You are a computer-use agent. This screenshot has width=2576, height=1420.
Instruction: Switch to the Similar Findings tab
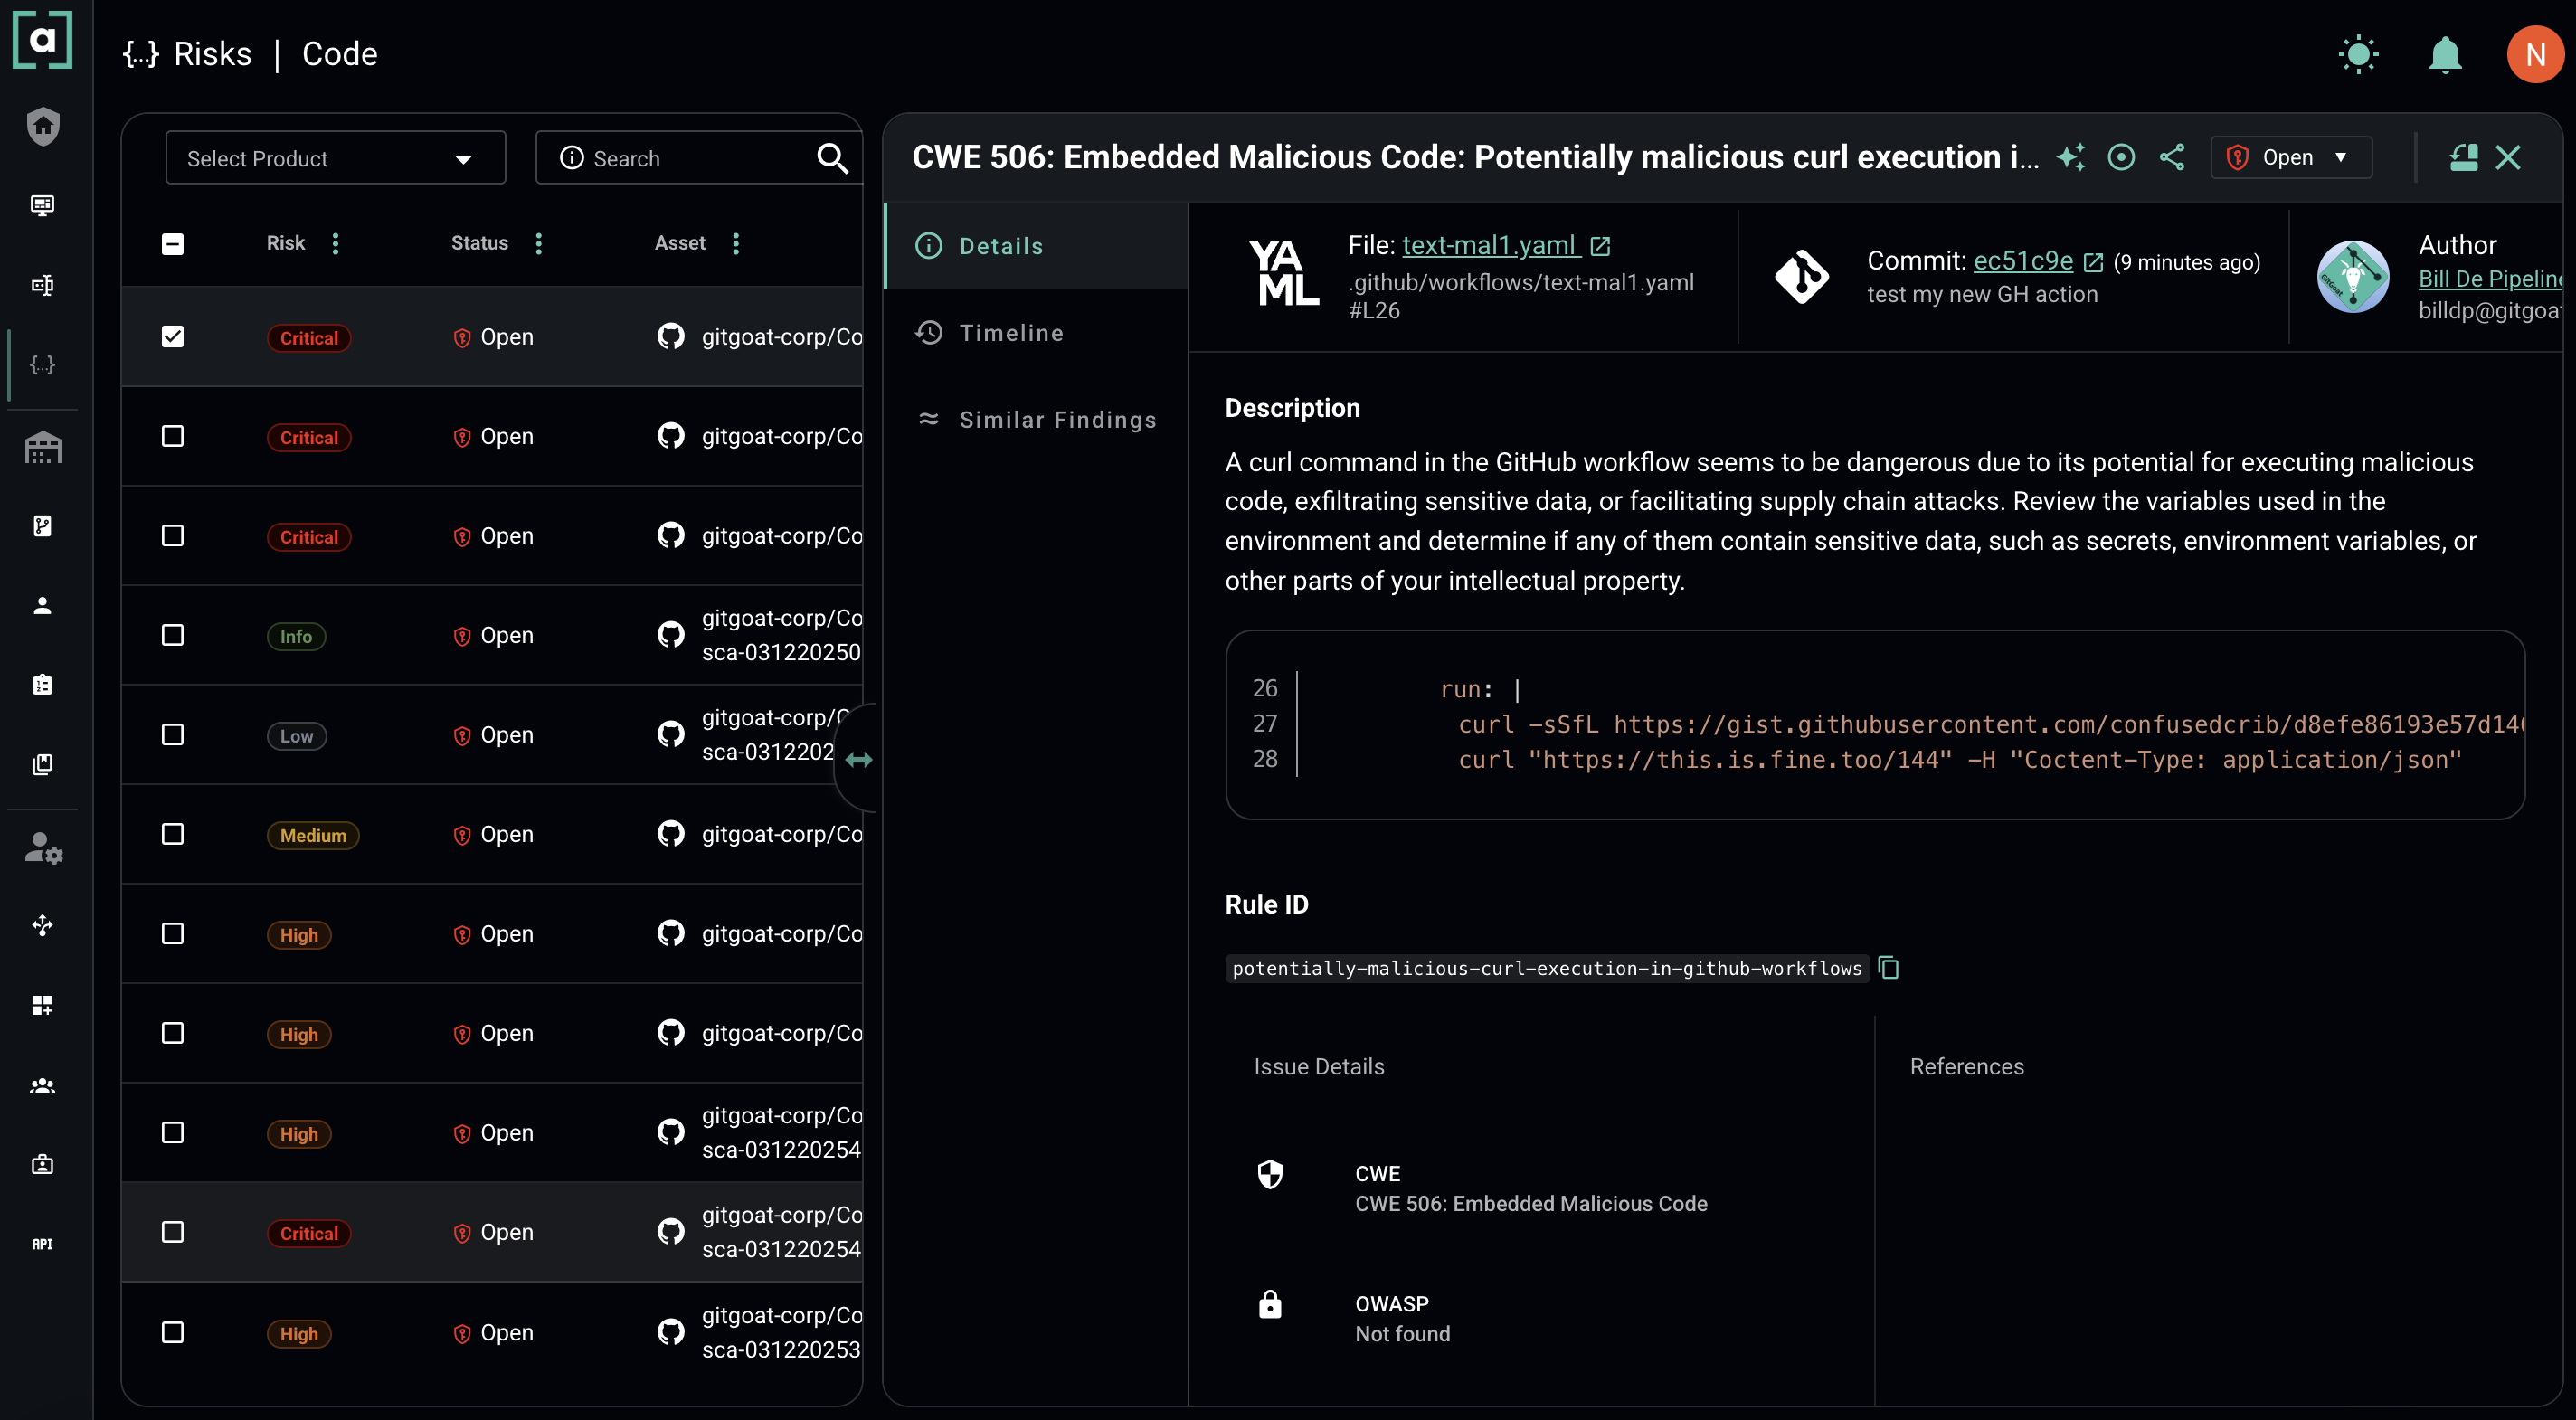(1057, 419)
